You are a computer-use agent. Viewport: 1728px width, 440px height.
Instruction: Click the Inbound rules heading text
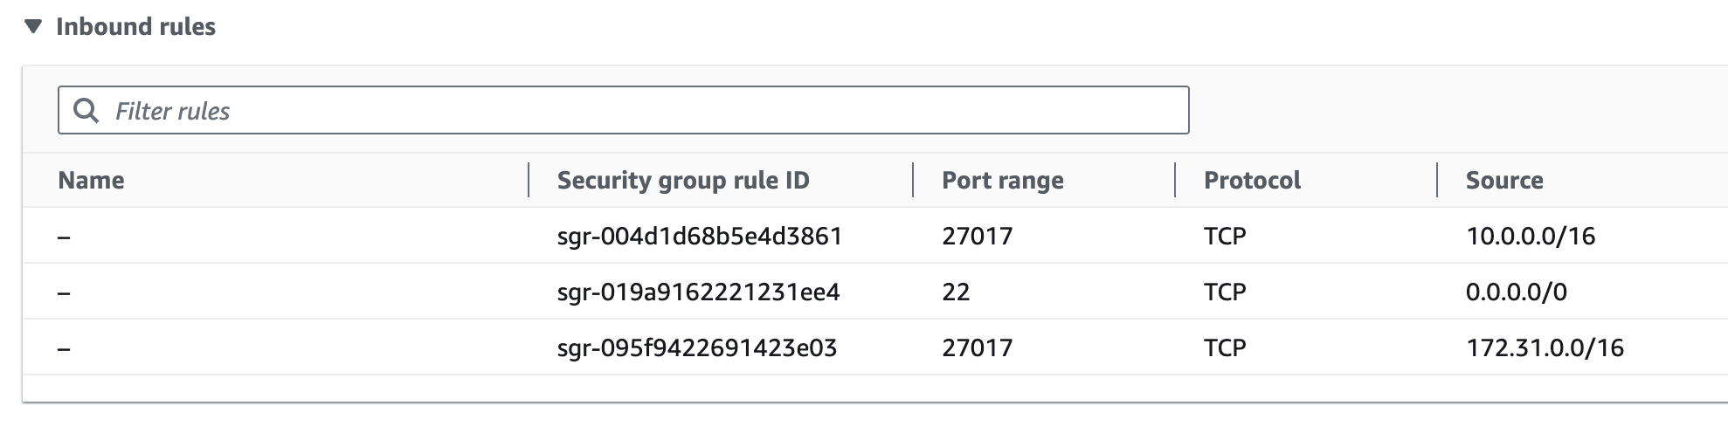pyautogui.click(x=135, y=27)
